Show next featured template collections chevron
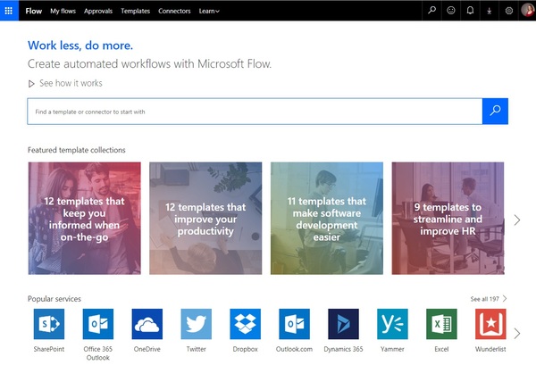Image resolution: width=536 pixels, height=365 pixels. click(517, 220)
